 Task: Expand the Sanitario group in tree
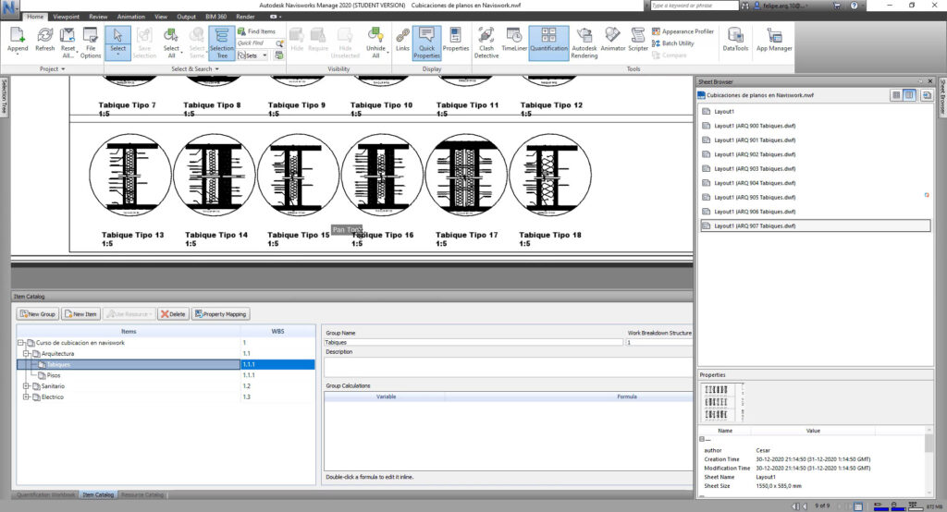click(x=26, y=386)
